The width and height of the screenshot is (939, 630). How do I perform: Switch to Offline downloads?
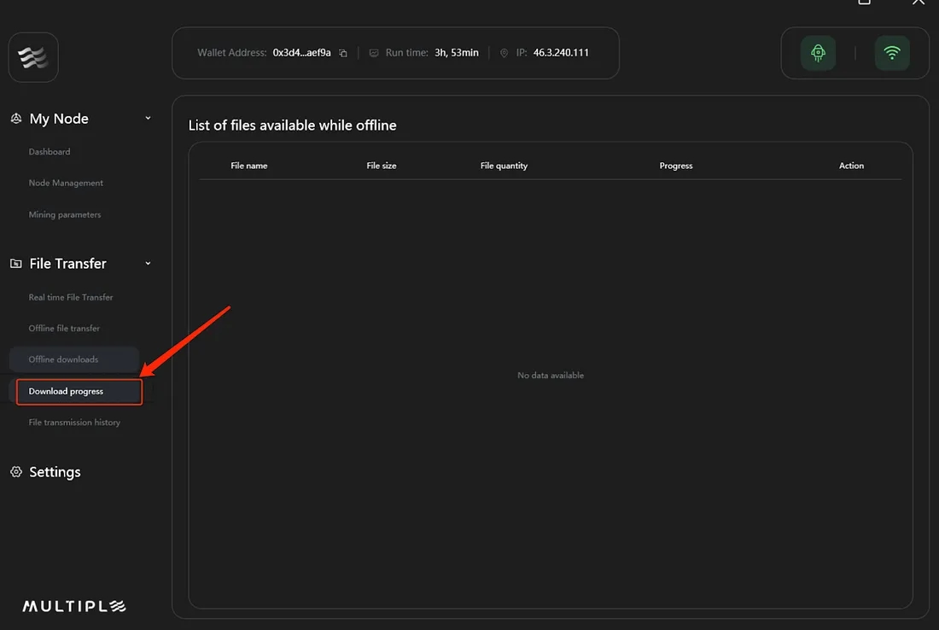tap(63, 359)
